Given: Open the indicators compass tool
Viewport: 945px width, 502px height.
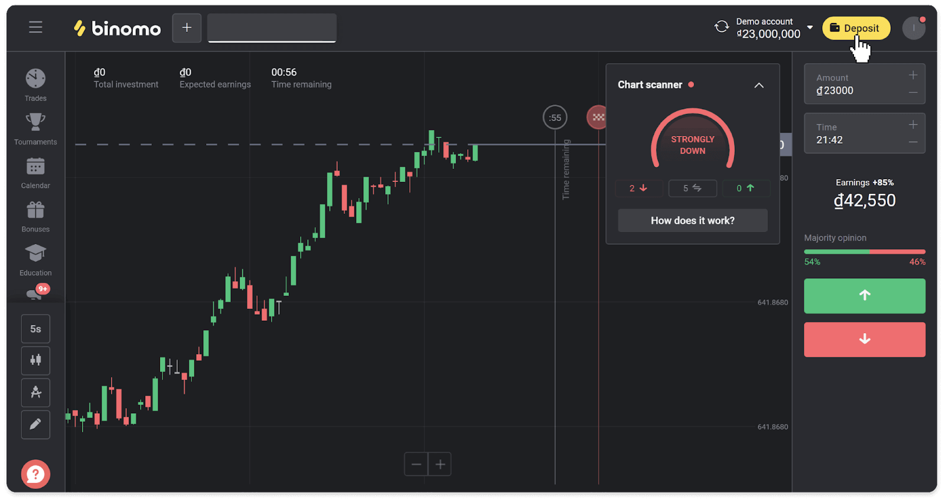Looking at the screenshot, I should click(x=35, y=393).
